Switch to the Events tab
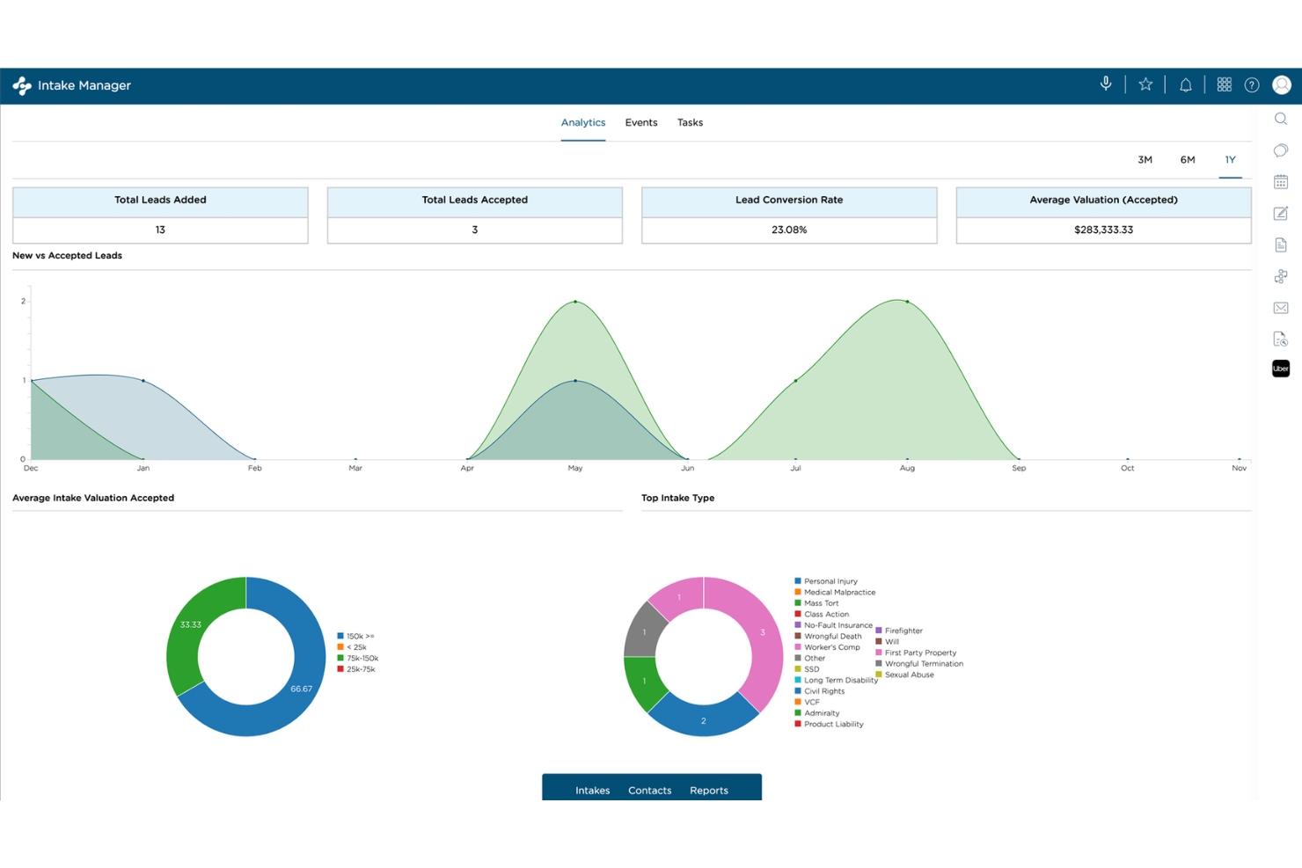The width and height of the screenshot is (1302, 868). pos(640,122)
